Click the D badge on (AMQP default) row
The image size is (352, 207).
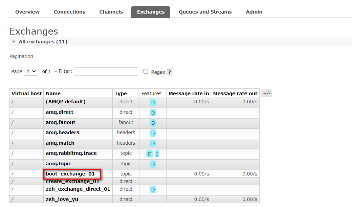[153, 102]
